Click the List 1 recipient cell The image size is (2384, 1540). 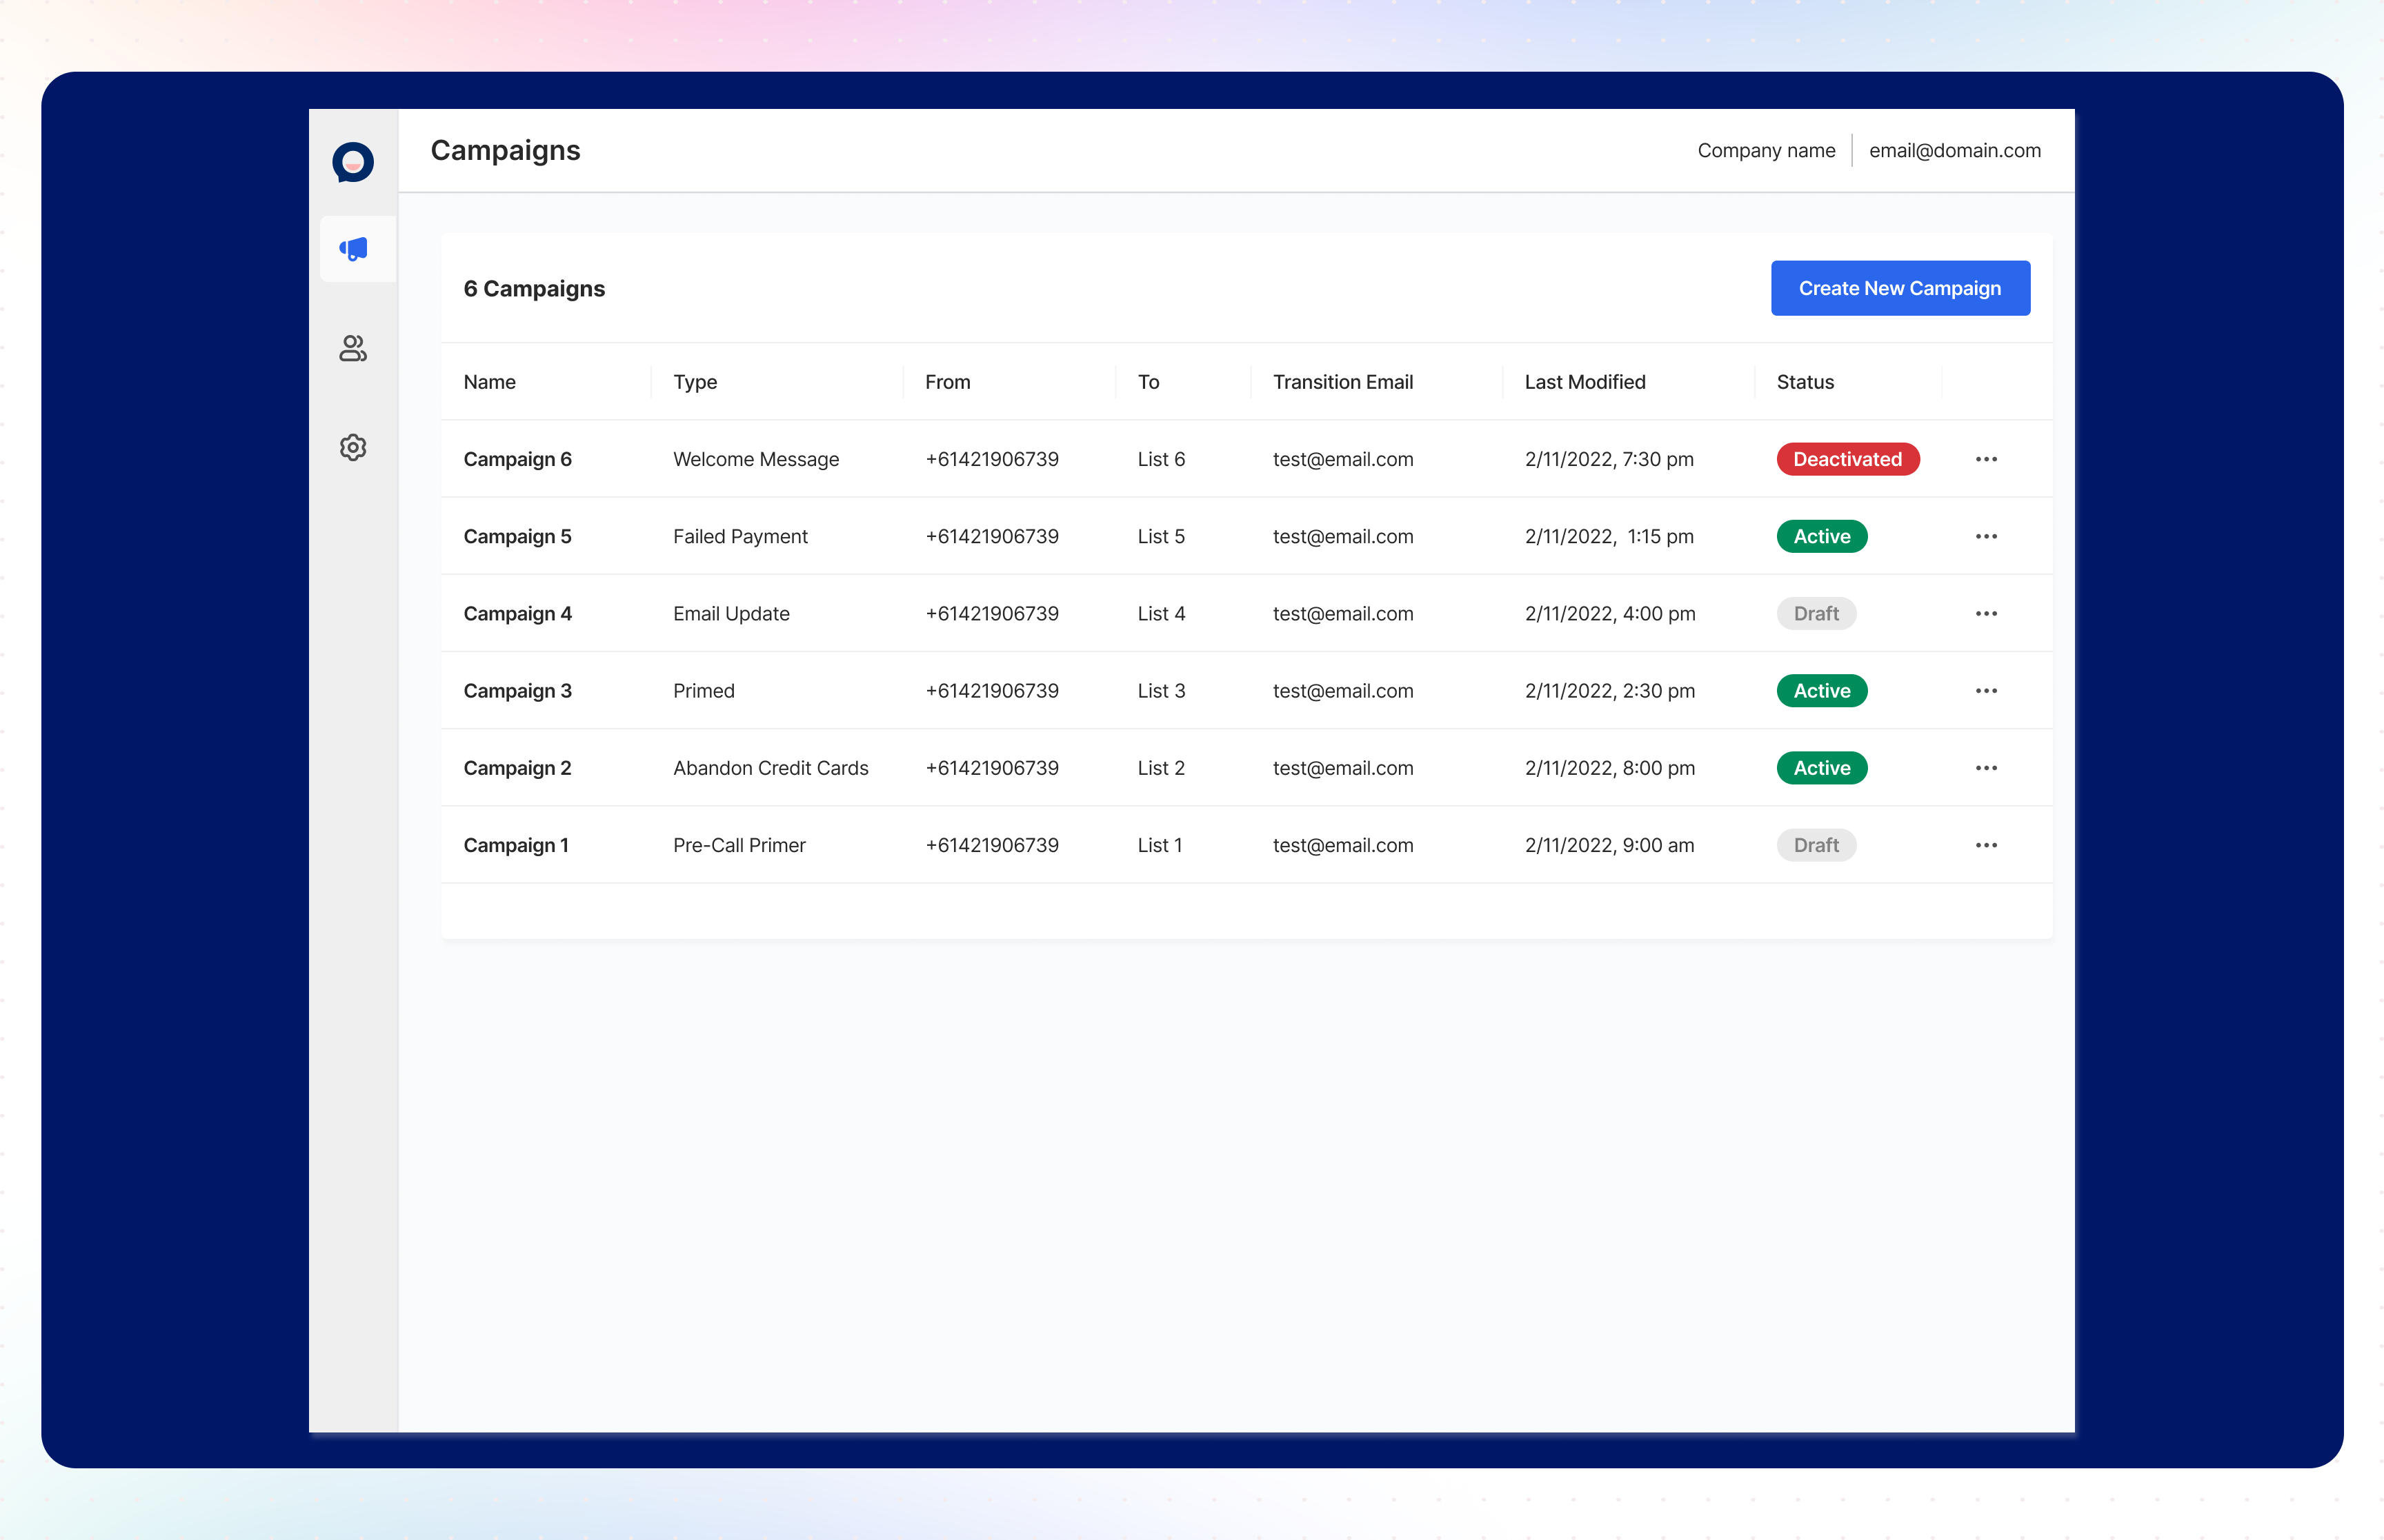[1160, 845]
